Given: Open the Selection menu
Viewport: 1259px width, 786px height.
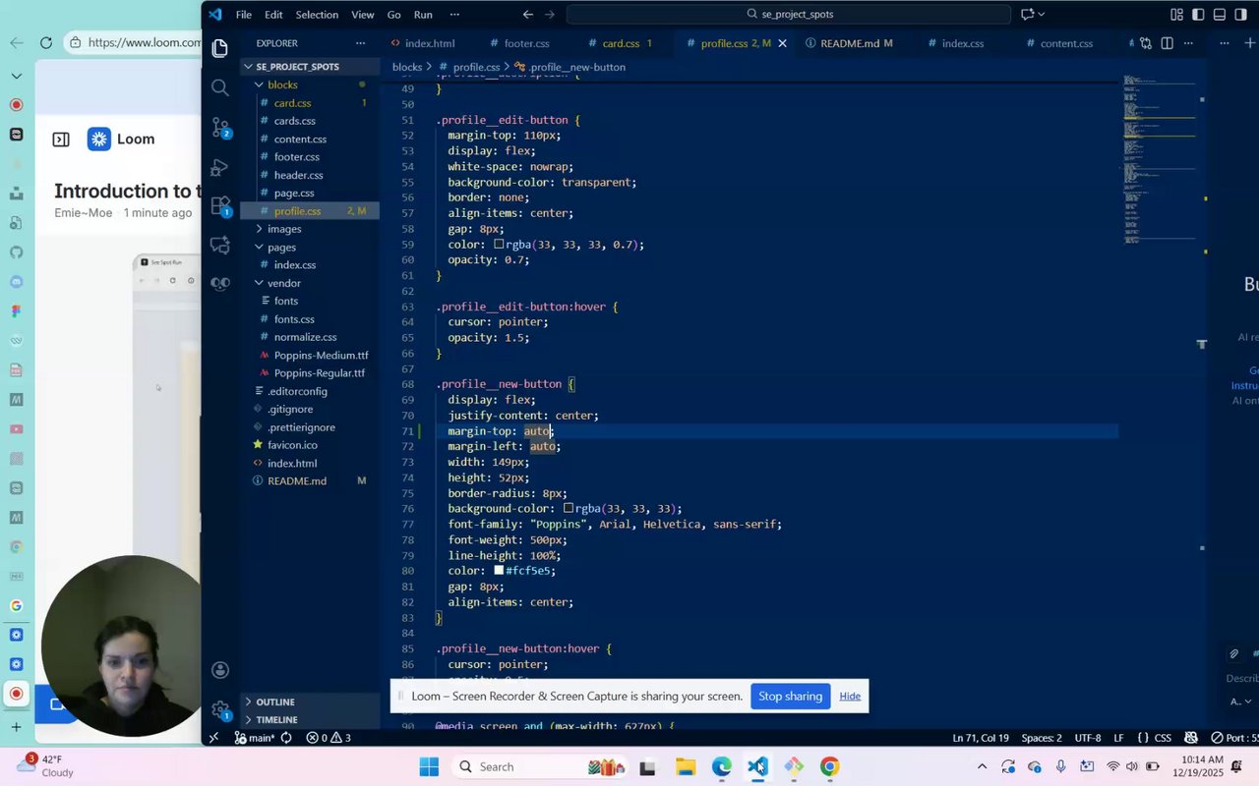Looking at the screenshot, I should point(317,15).
